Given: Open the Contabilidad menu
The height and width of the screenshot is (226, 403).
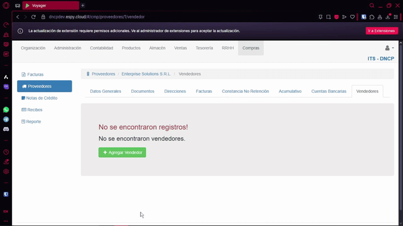Looking at the screenshot, I should pyautogui.click(x=102, y=48).
